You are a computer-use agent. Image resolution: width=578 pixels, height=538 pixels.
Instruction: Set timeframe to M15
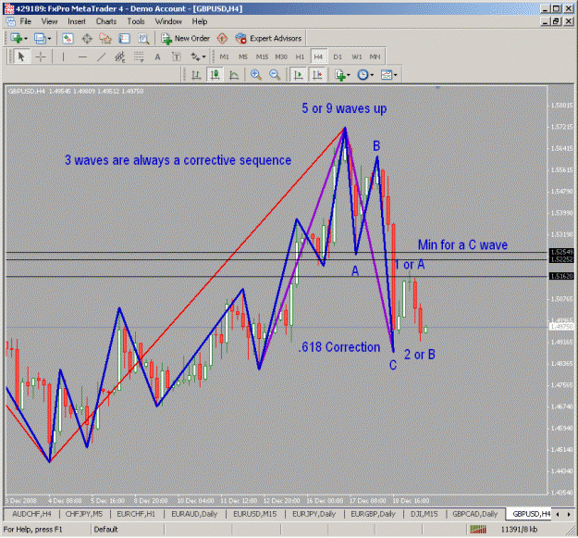(262, 56)
